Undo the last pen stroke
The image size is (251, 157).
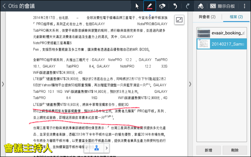(175, 6)
